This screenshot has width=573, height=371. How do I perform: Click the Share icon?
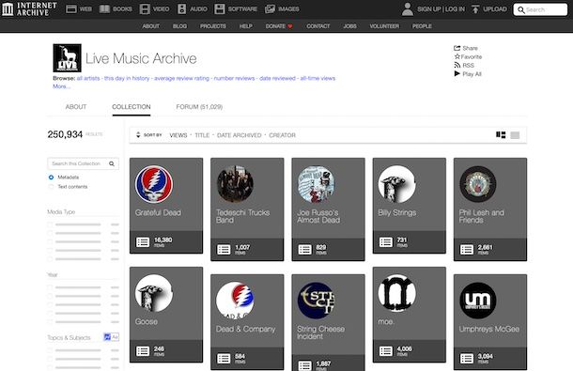coord(457,48)
